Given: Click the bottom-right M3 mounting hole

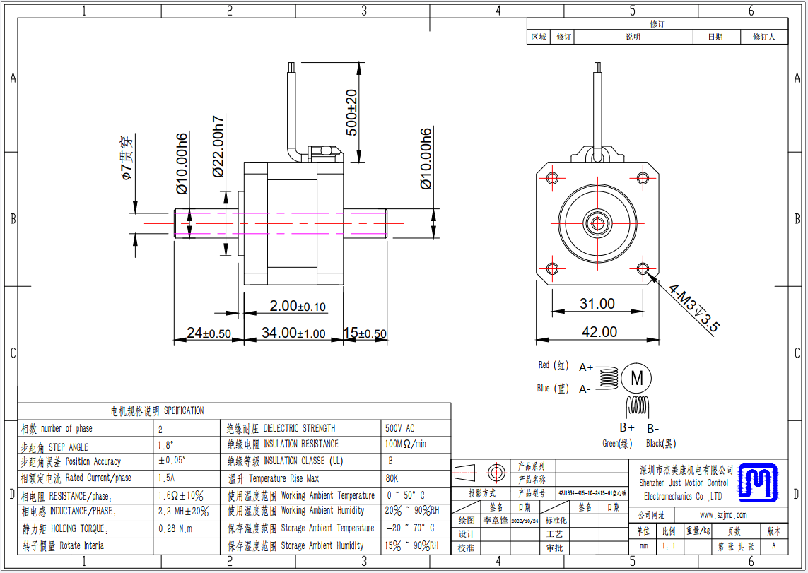Looking at the screenshot, I should pyautogui.click(x=643, y=268).
